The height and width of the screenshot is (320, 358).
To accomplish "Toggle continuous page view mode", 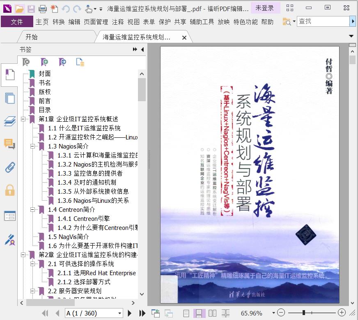I will (199, 313).
